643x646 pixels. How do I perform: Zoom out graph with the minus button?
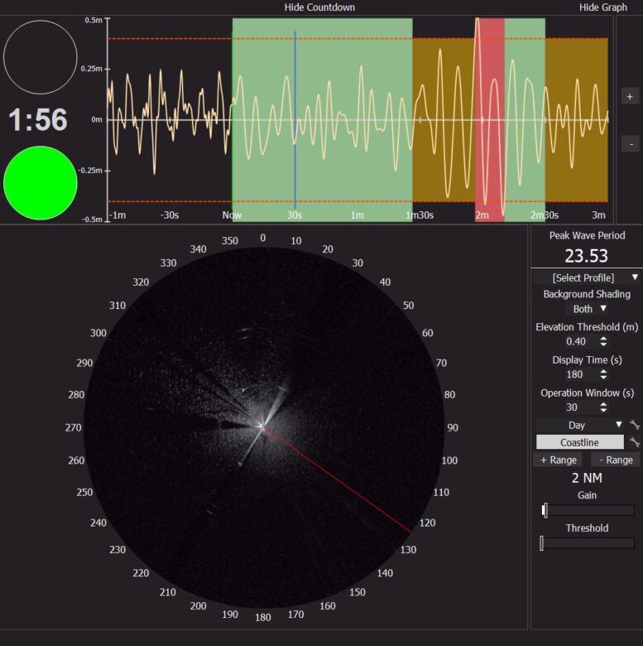click(630, 144)
